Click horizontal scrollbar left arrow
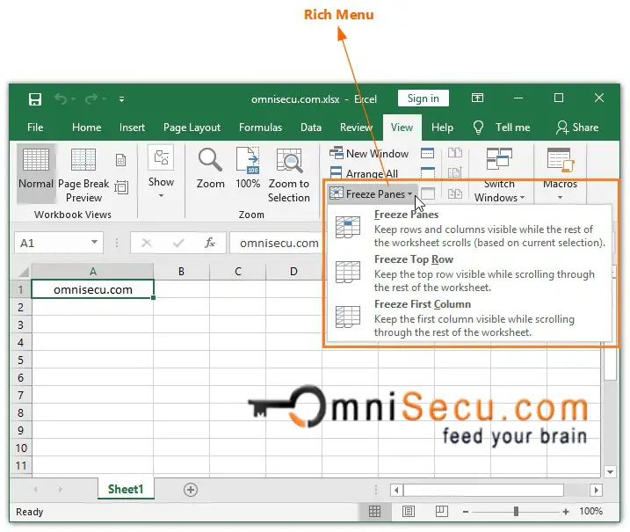The height and width of the screenshot is (532, 630). pyautogui.click(x=396, y=490)
